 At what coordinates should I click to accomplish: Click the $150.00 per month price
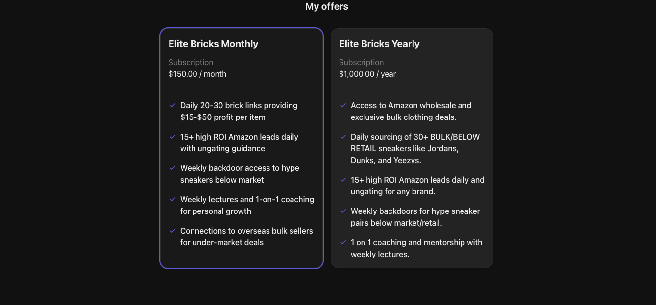[197, 74]
